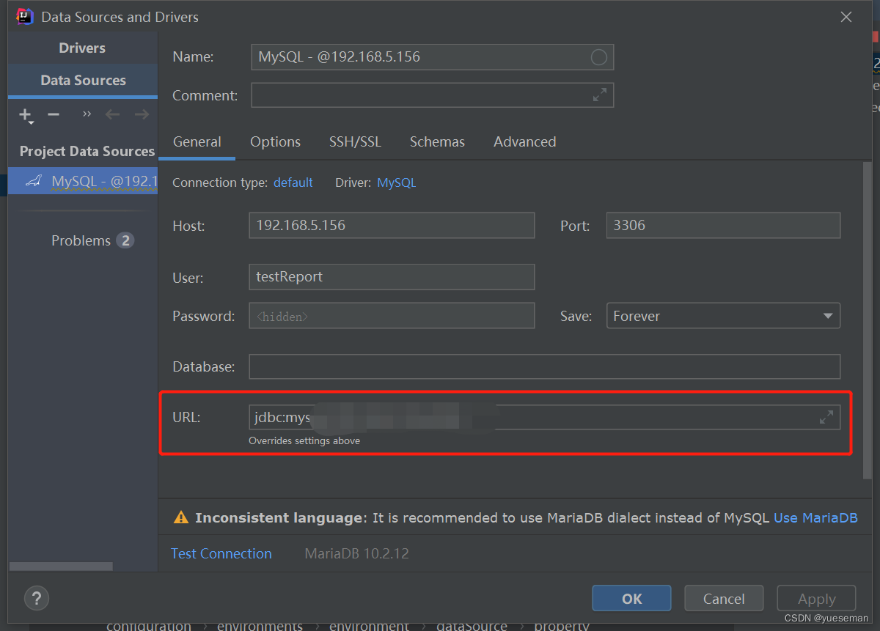This screenshot has width=880, height=631.
Task: Open the help question mark button
Action: [x=37, y=597]
